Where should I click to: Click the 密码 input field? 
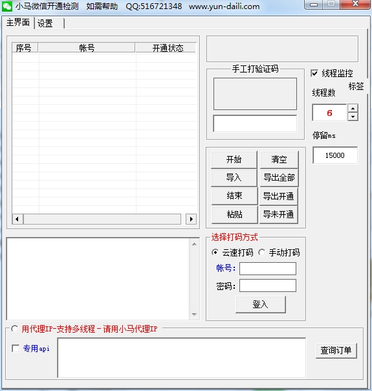[x=268, y=285]
